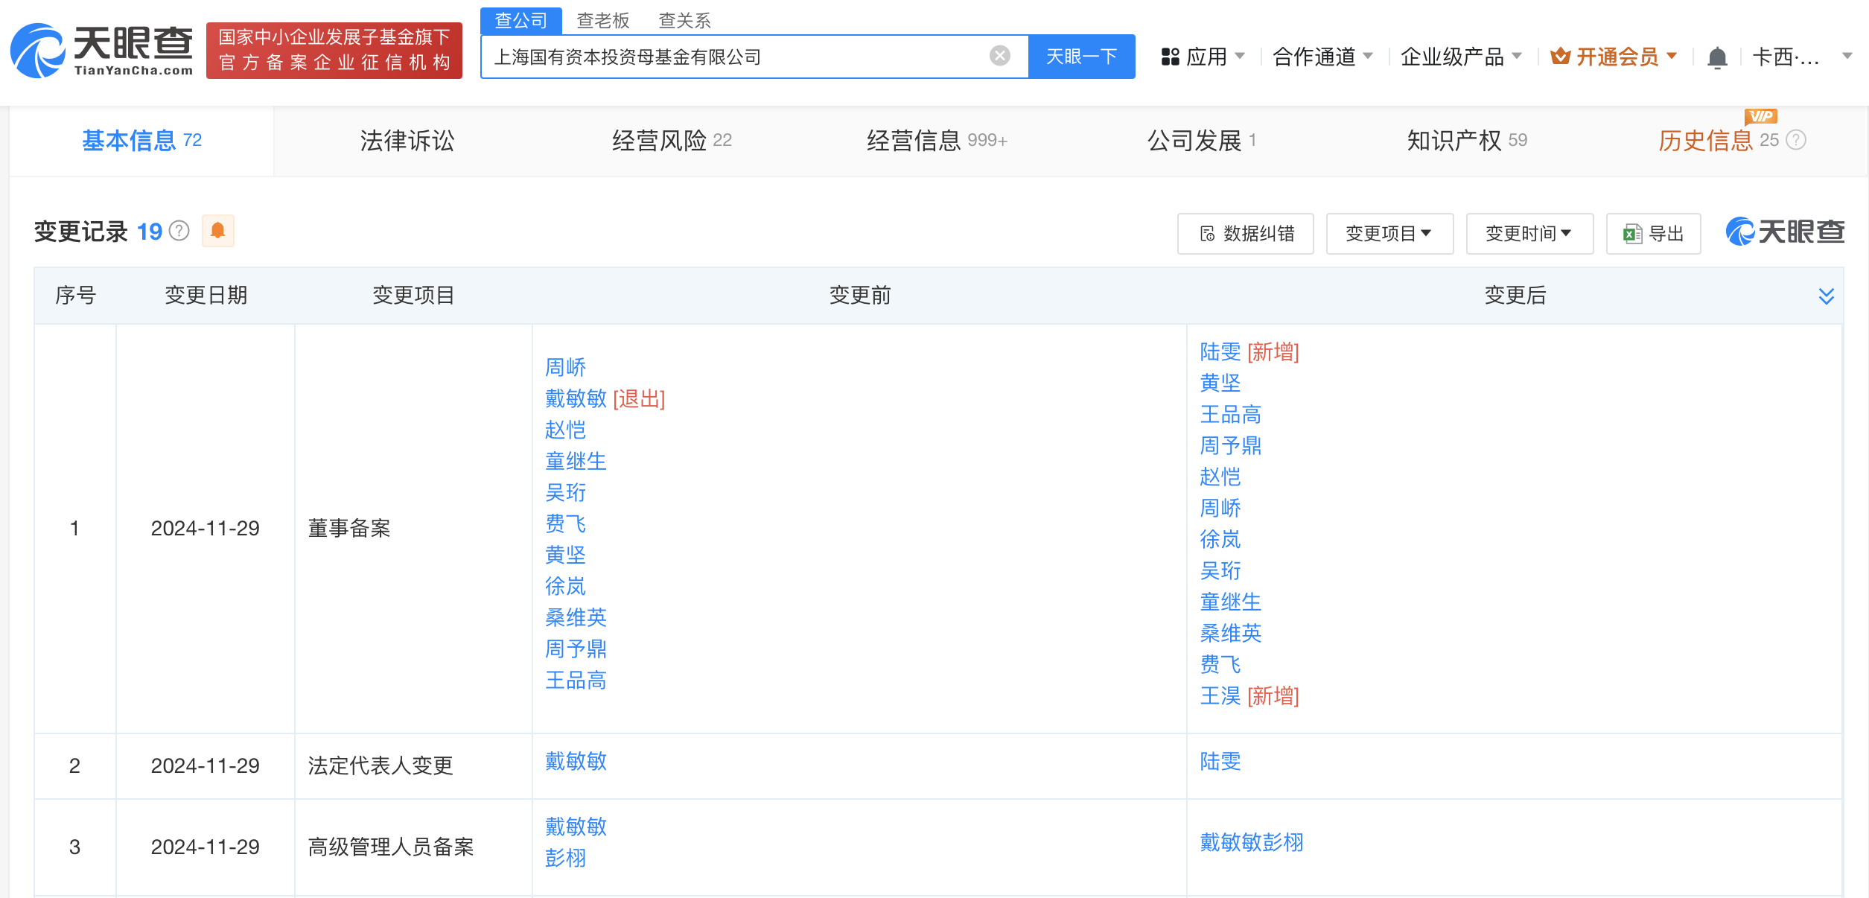Viewport: 1869px width, 898px height.
Task: Open the 变更项目 filter dropdown
Action: coord(1389,234)
